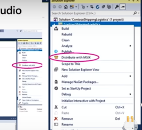Choose Clean from the context menu

click(65, 40)
